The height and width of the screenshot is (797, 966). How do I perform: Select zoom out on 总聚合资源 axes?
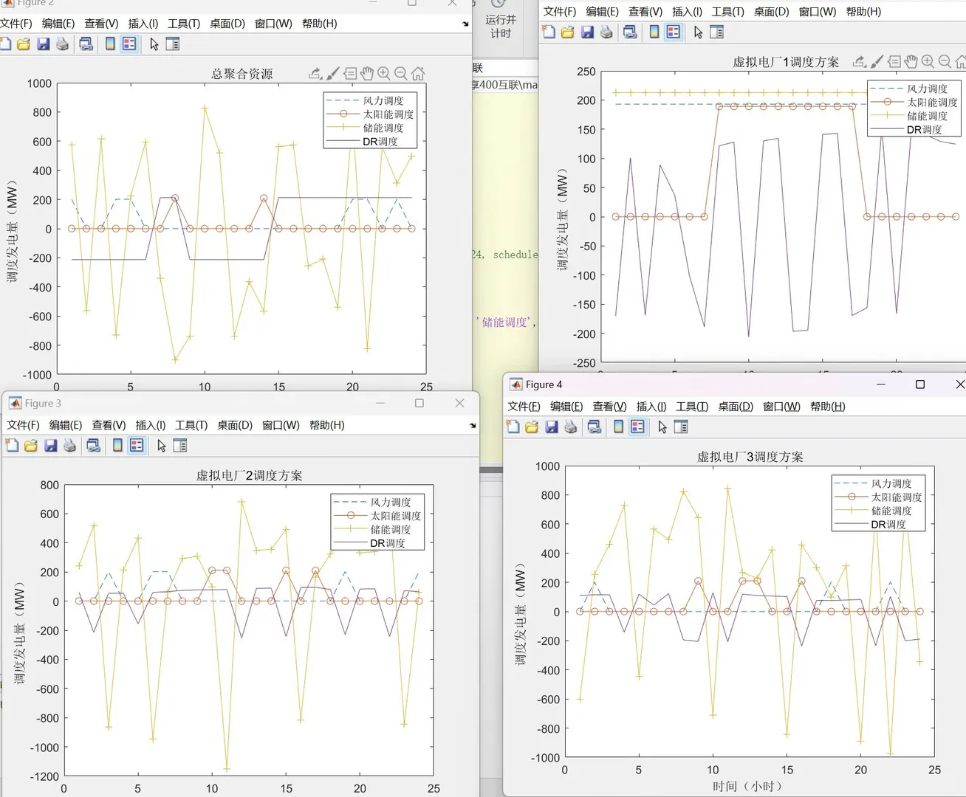[401, 74]
